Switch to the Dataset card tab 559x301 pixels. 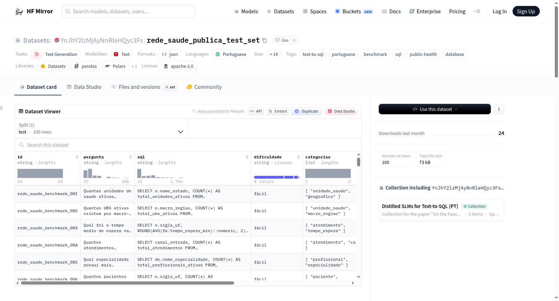click(38, 87)
